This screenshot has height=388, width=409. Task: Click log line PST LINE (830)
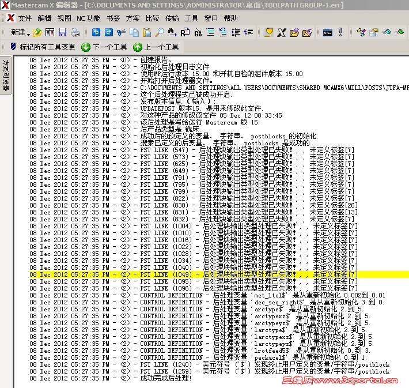[194, 205]
